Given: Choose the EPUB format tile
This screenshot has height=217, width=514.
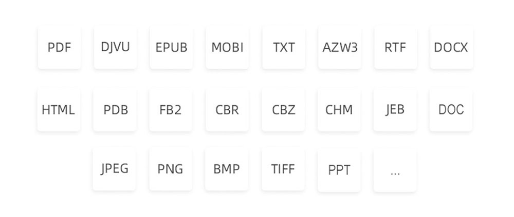Looking at the screenshot, I should click(x=172, y=48).
